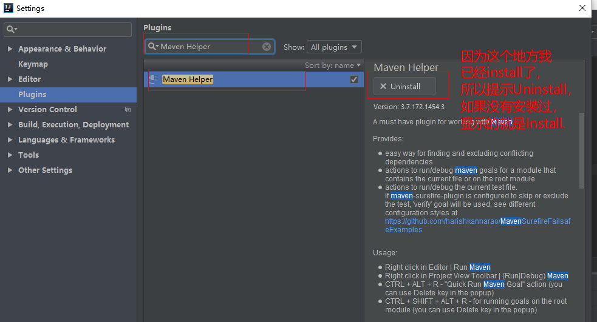
Task: Expand the Build, Execution, Deployment node
Action: click(10, 125)
